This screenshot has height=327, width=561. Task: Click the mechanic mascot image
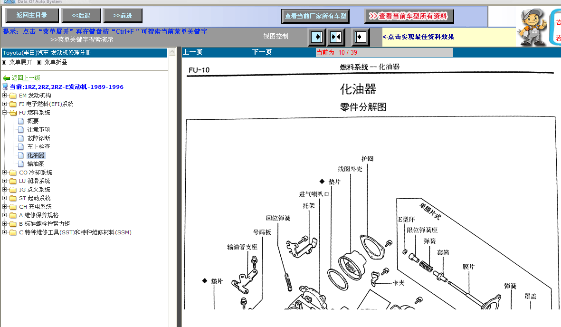pos(532,27)
